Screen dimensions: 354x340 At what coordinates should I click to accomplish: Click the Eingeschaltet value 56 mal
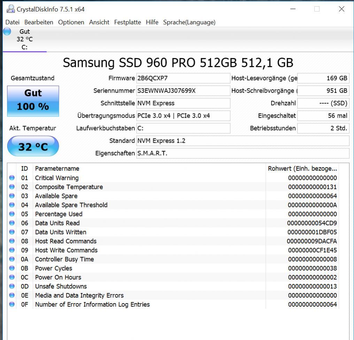pos(323,116)
